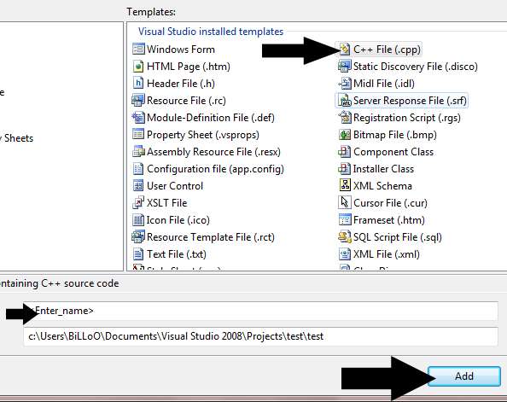The height and width of the screenshot is (402, 507).
Task: Click 'Assembly Resource File (.resx)' text
Action: (213, 152)
